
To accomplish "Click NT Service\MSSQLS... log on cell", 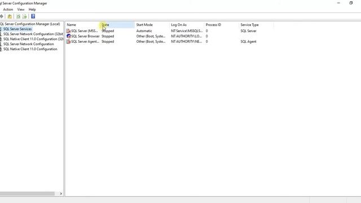I will pos(187,31).
